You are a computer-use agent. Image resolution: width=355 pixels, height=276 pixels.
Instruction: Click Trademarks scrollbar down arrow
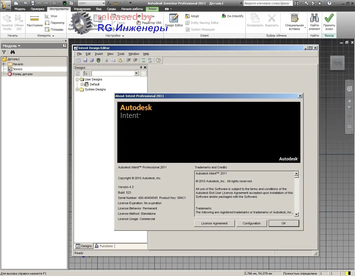(296, 214)
